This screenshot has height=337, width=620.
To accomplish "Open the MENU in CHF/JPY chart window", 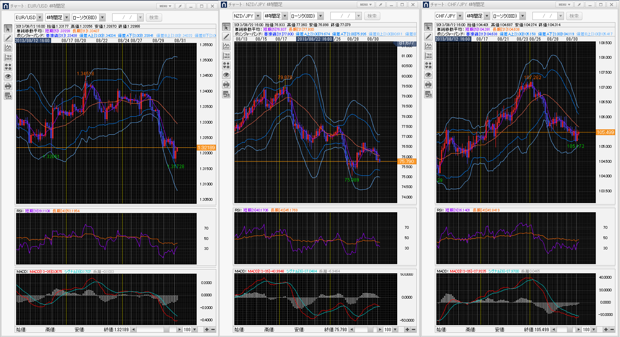I will (564, 5).
